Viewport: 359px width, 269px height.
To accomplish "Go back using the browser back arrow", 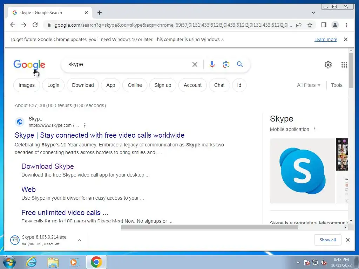I will coord(13,25).
